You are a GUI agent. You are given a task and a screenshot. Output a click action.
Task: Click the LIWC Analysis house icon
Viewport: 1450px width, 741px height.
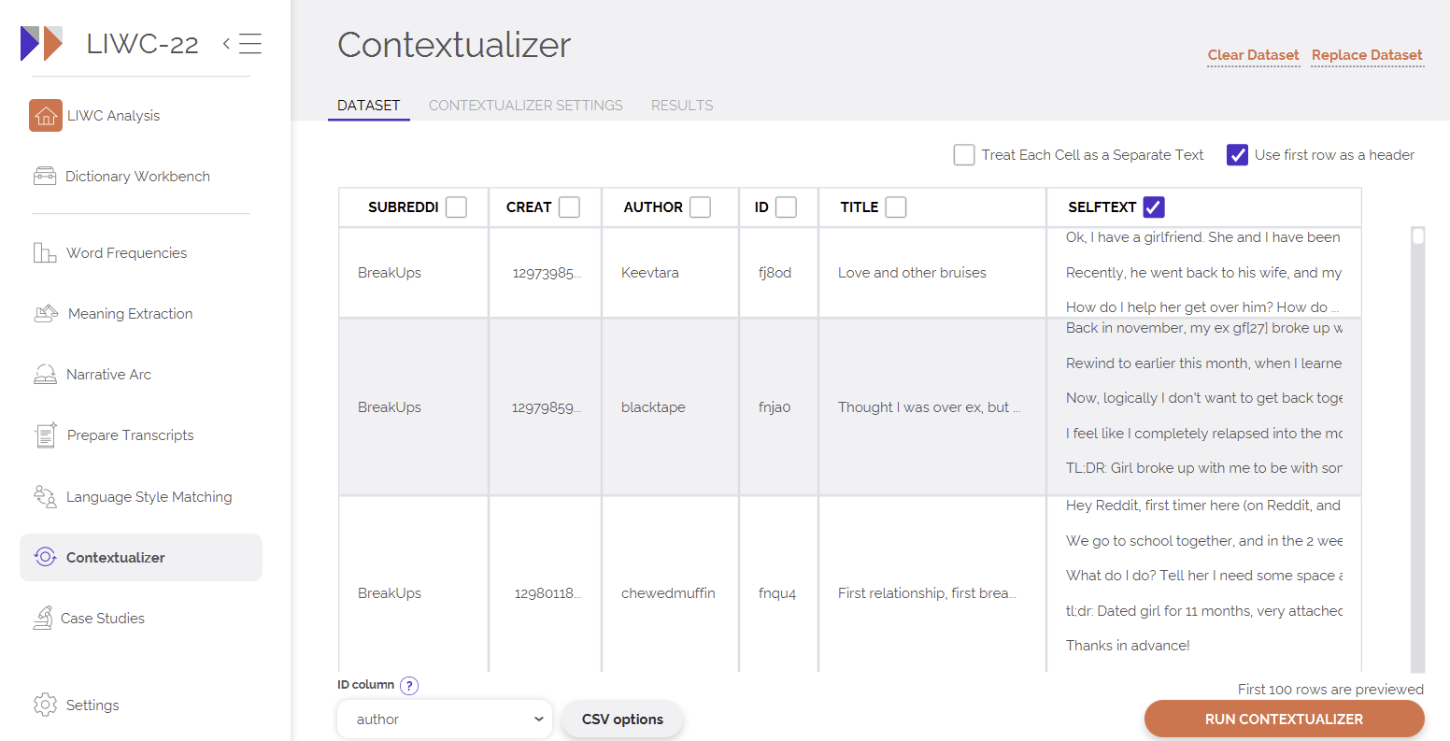tap(46, 116)
